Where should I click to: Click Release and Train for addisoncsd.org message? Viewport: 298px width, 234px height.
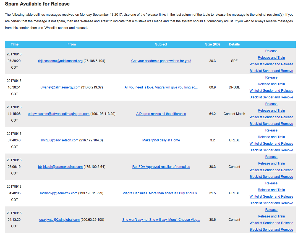coord(271,58)
